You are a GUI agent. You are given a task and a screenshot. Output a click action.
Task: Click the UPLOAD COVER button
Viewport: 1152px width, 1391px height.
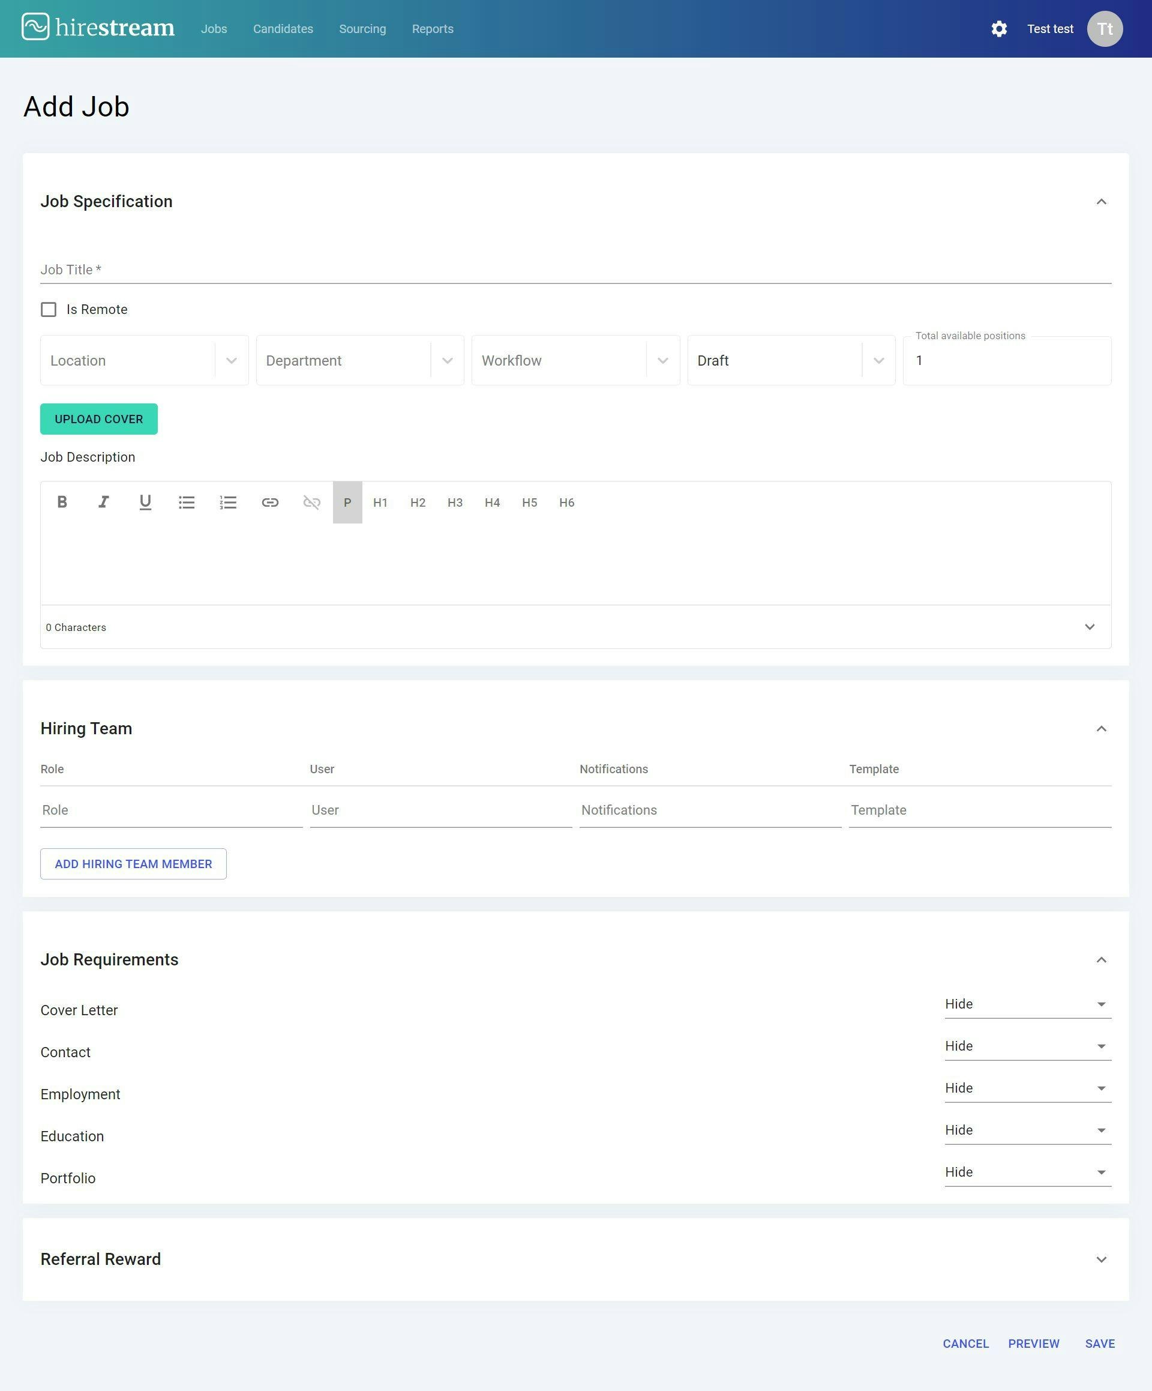[98, 418]
